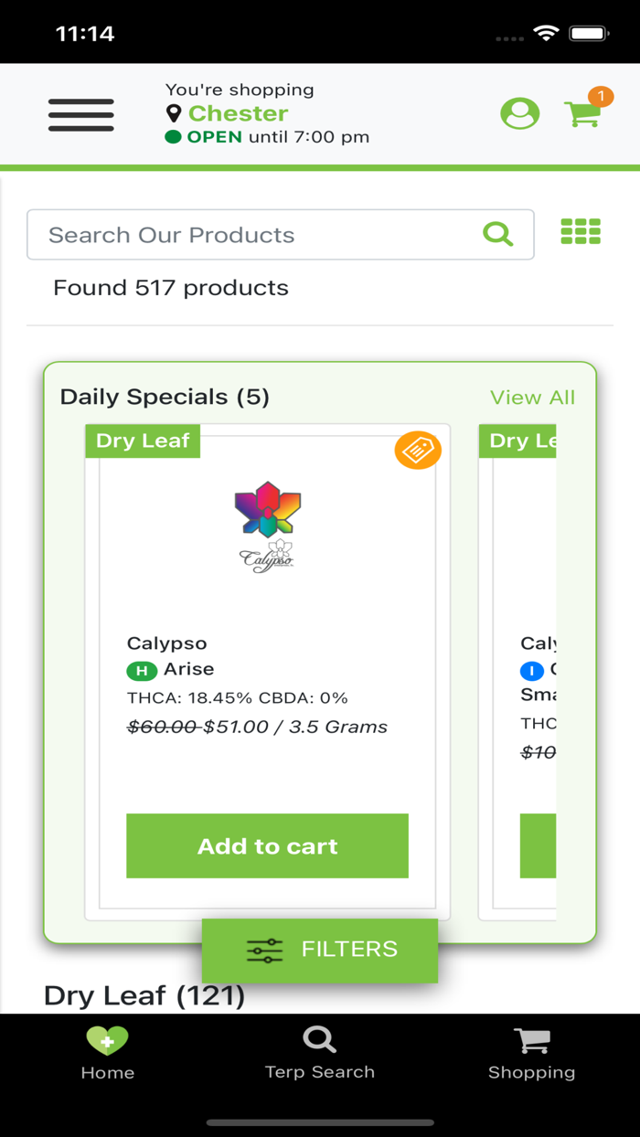Open the Terp Search tab

pos(319,1053)
